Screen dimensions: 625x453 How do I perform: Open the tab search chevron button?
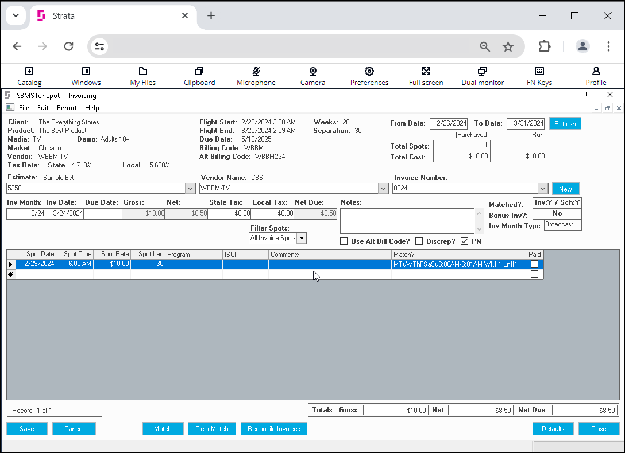pos(16,15)
